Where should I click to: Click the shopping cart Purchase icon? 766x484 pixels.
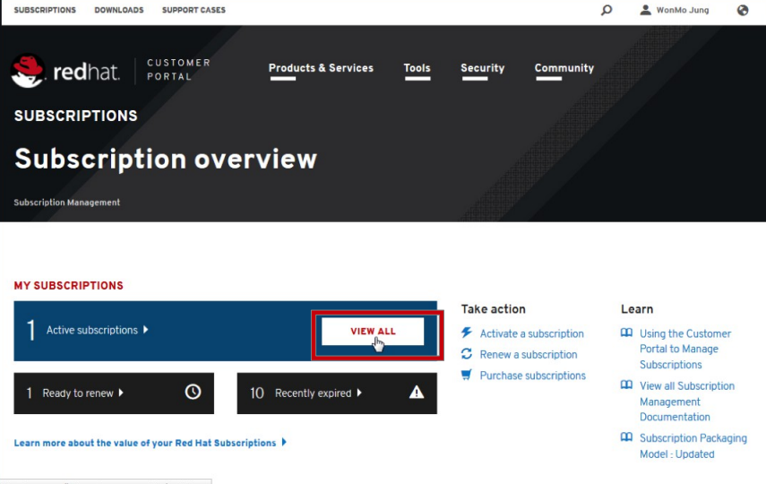[467, 375]
